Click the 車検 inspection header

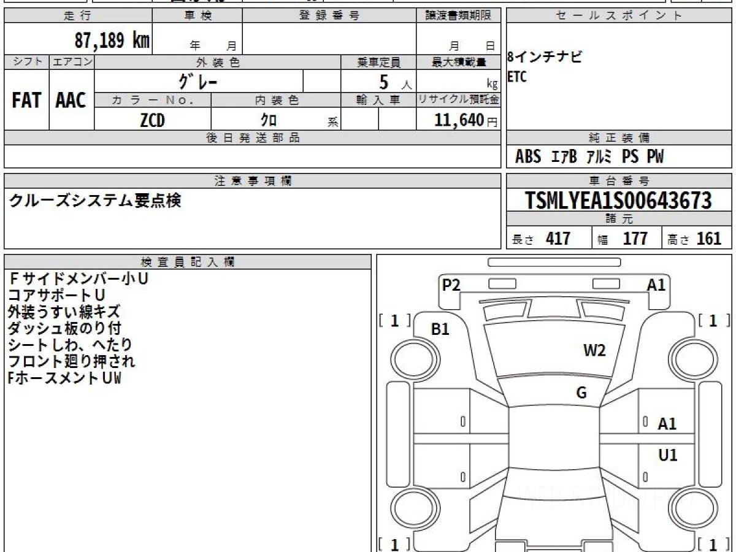(197, 16)
